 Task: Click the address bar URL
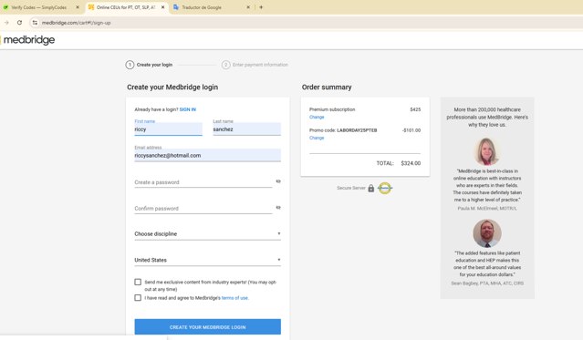77,23
